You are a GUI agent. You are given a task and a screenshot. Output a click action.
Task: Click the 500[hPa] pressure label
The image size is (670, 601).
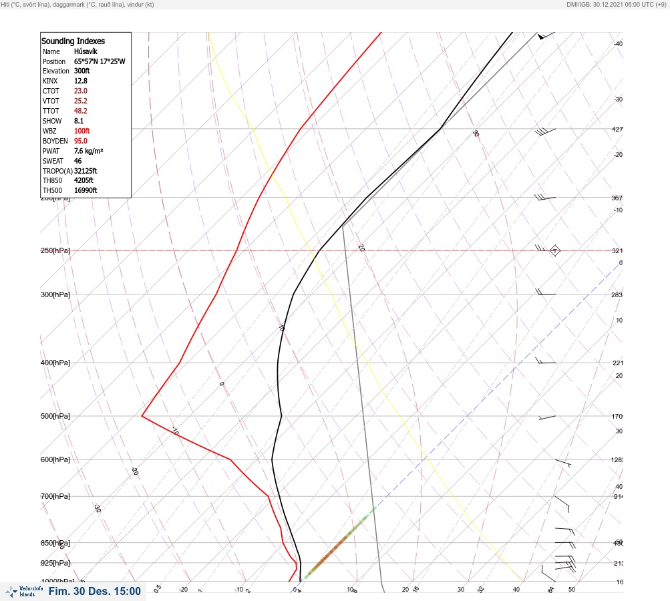pos(55,416)
